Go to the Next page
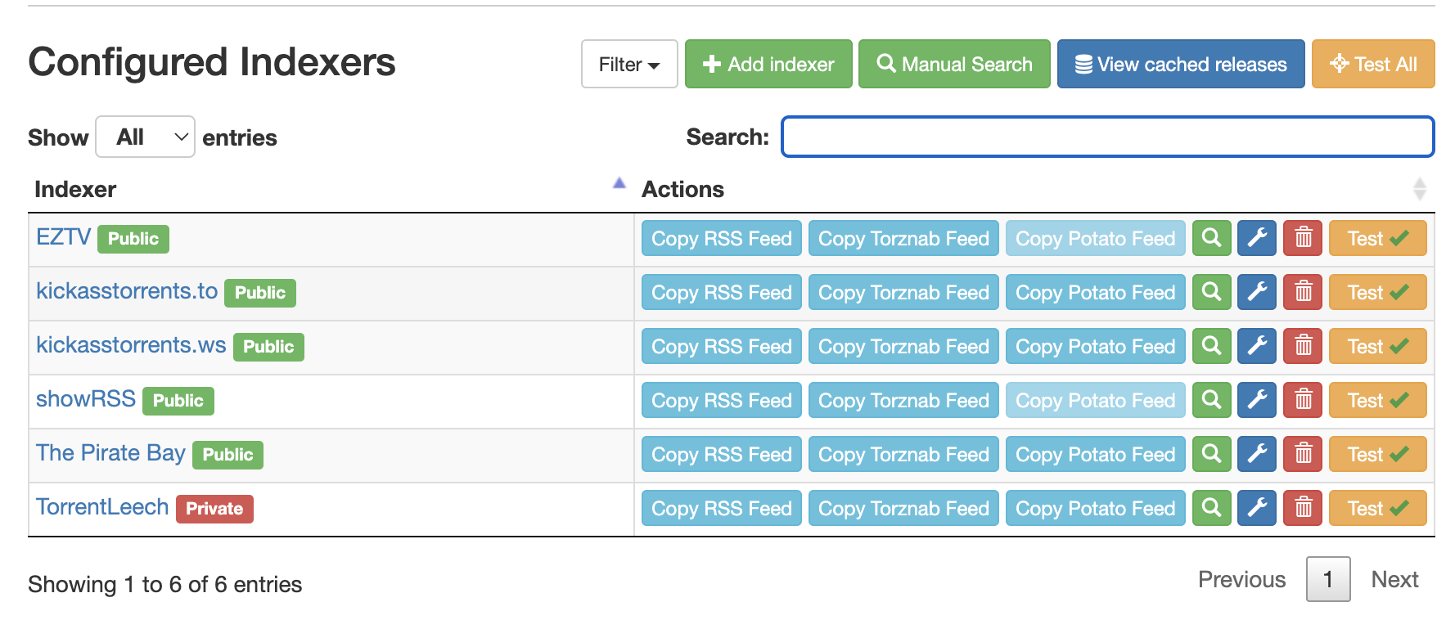 tap(1394, 579)
